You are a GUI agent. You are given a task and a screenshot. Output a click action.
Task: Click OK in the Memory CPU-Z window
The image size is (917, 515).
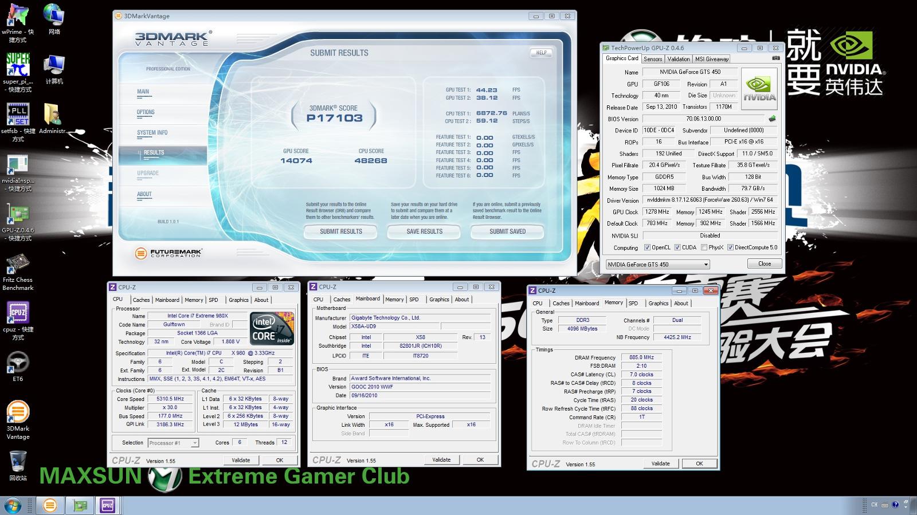point(699,463)
